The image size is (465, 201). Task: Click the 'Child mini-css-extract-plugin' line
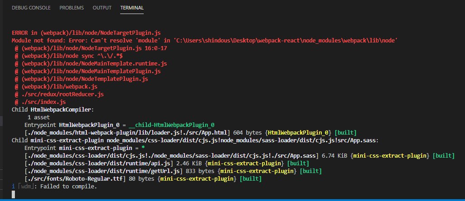[x=195, y=140]
